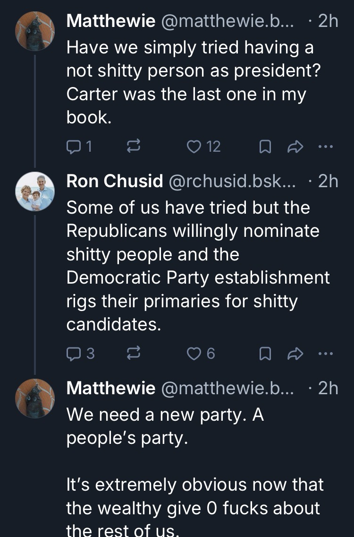The image size is (354, 537).
Task: Open more options on Matthewie's first post
Action: click(x=326, y=147)
